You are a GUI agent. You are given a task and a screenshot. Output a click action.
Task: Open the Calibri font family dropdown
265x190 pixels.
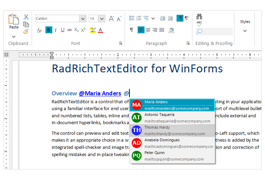coord(83,19)
